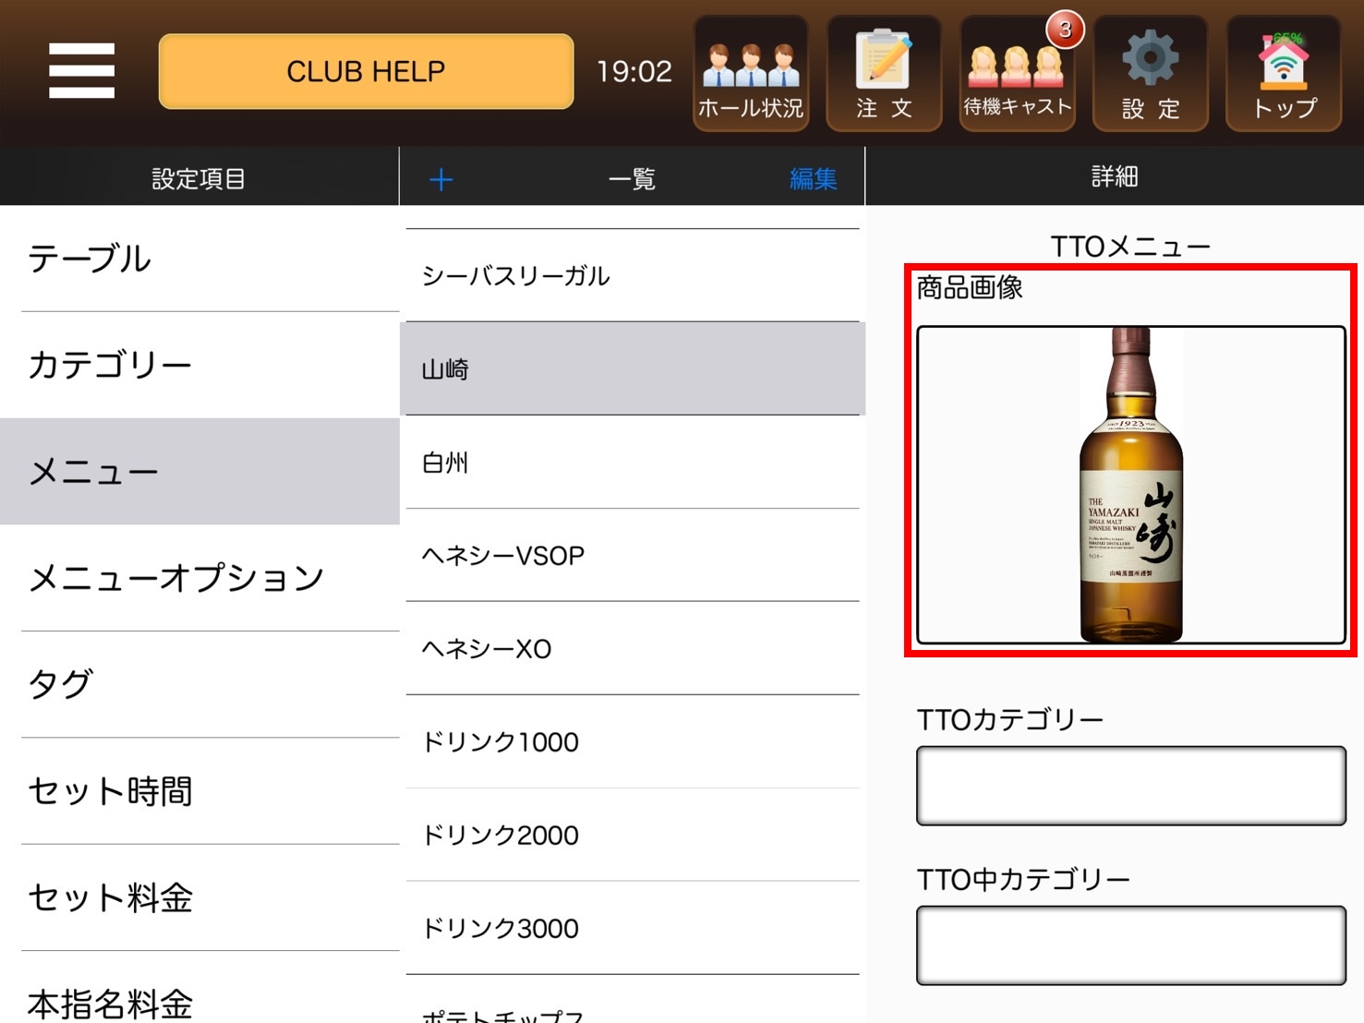Select メニューオプション settings item
Viewport: 1364px width, 1023px height.
[x=199, y=579]
